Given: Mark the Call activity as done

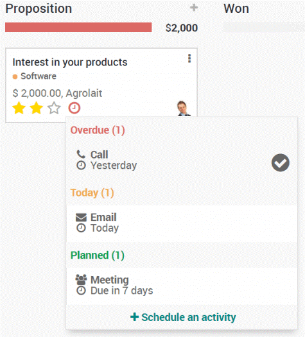Looking at the screenshot, I should tap(281, 162).
